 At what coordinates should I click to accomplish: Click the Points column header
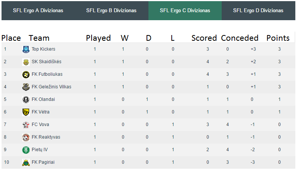(x=278, y=38)
